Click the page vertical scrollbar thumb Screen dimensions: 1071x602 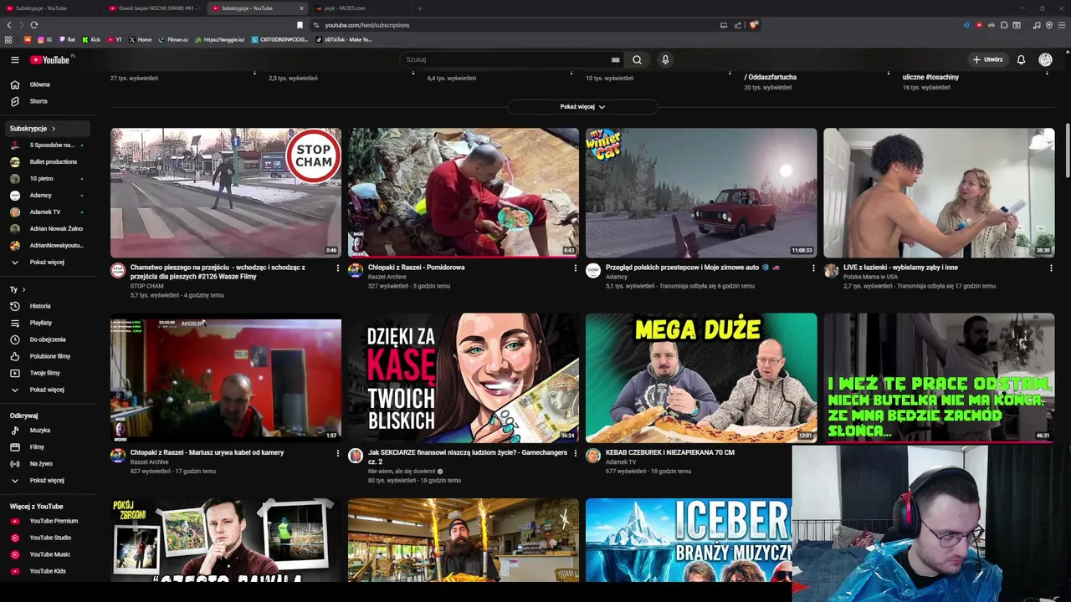coord(1068,150)
